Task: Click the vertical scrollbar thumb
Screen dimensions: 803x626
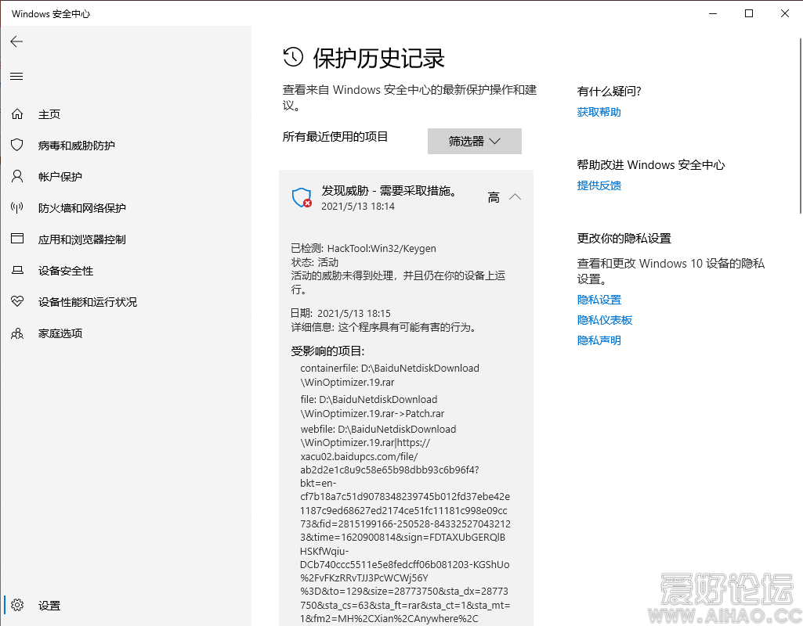Action: coord(801,125)
